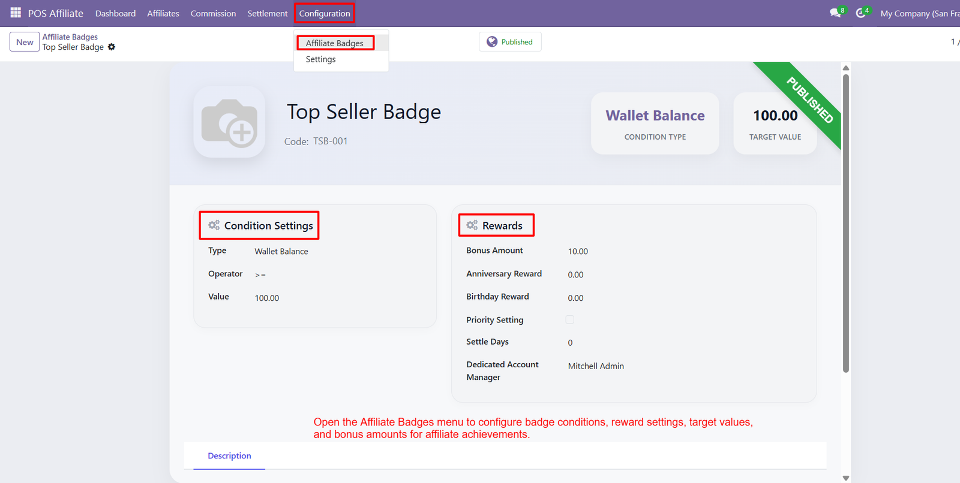The height and width of the screenshot is (483, 960).
Task: Upload a badge image via camera placeholder
Action: tap(229, 122)
